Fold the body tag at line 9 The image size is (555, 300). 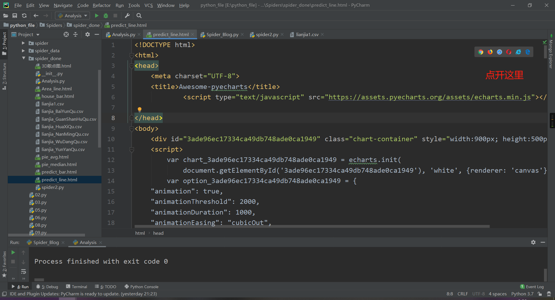tap(132, 129)
